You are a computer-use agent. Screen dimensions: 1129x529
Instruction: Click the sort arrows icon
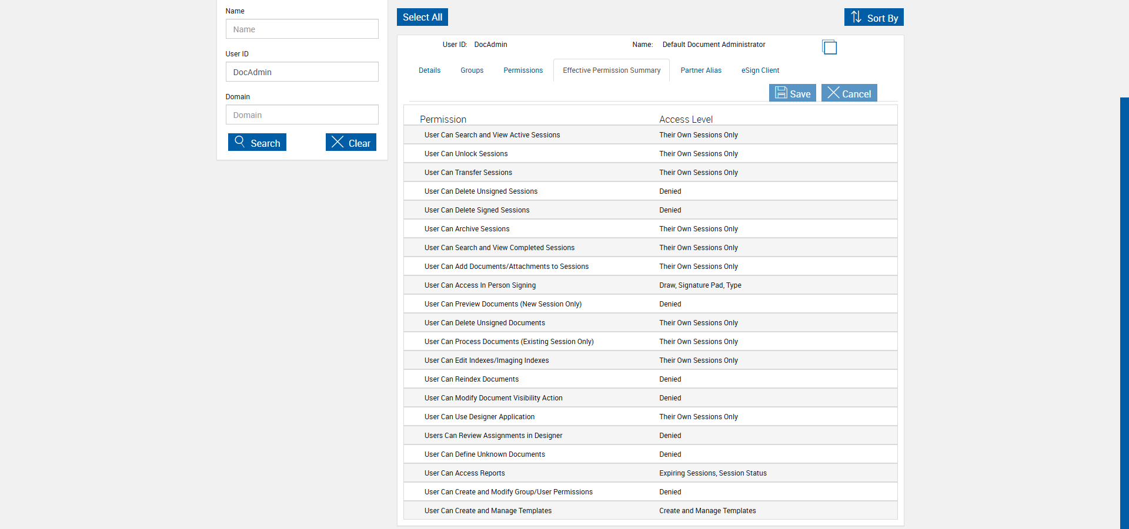pos(856,16)
